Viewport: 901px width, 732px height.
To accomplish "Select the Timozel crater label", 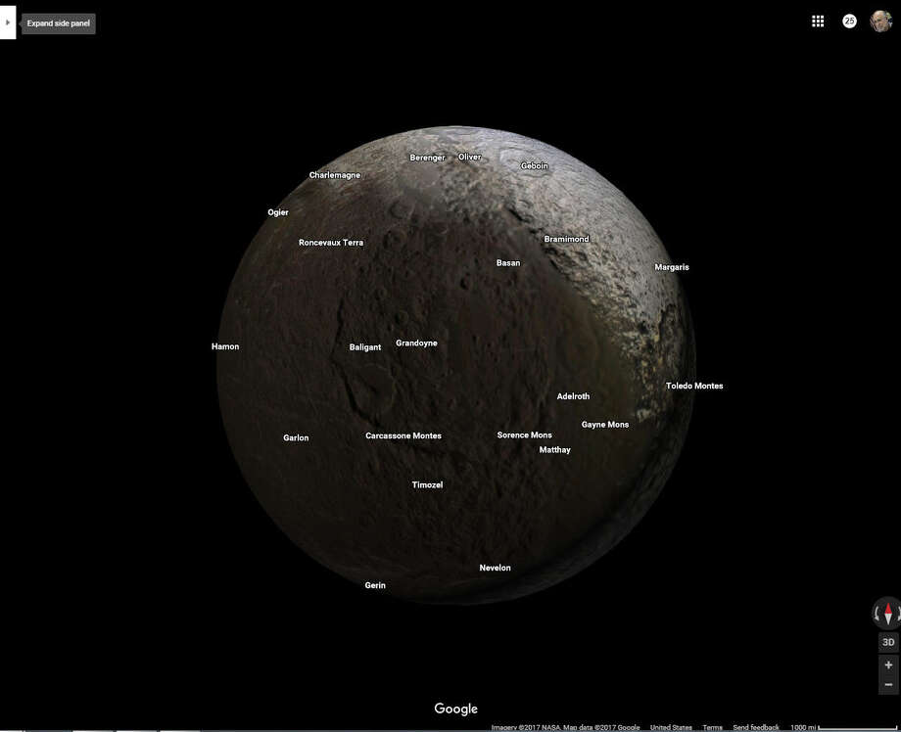I will click(x=427, y=484).
